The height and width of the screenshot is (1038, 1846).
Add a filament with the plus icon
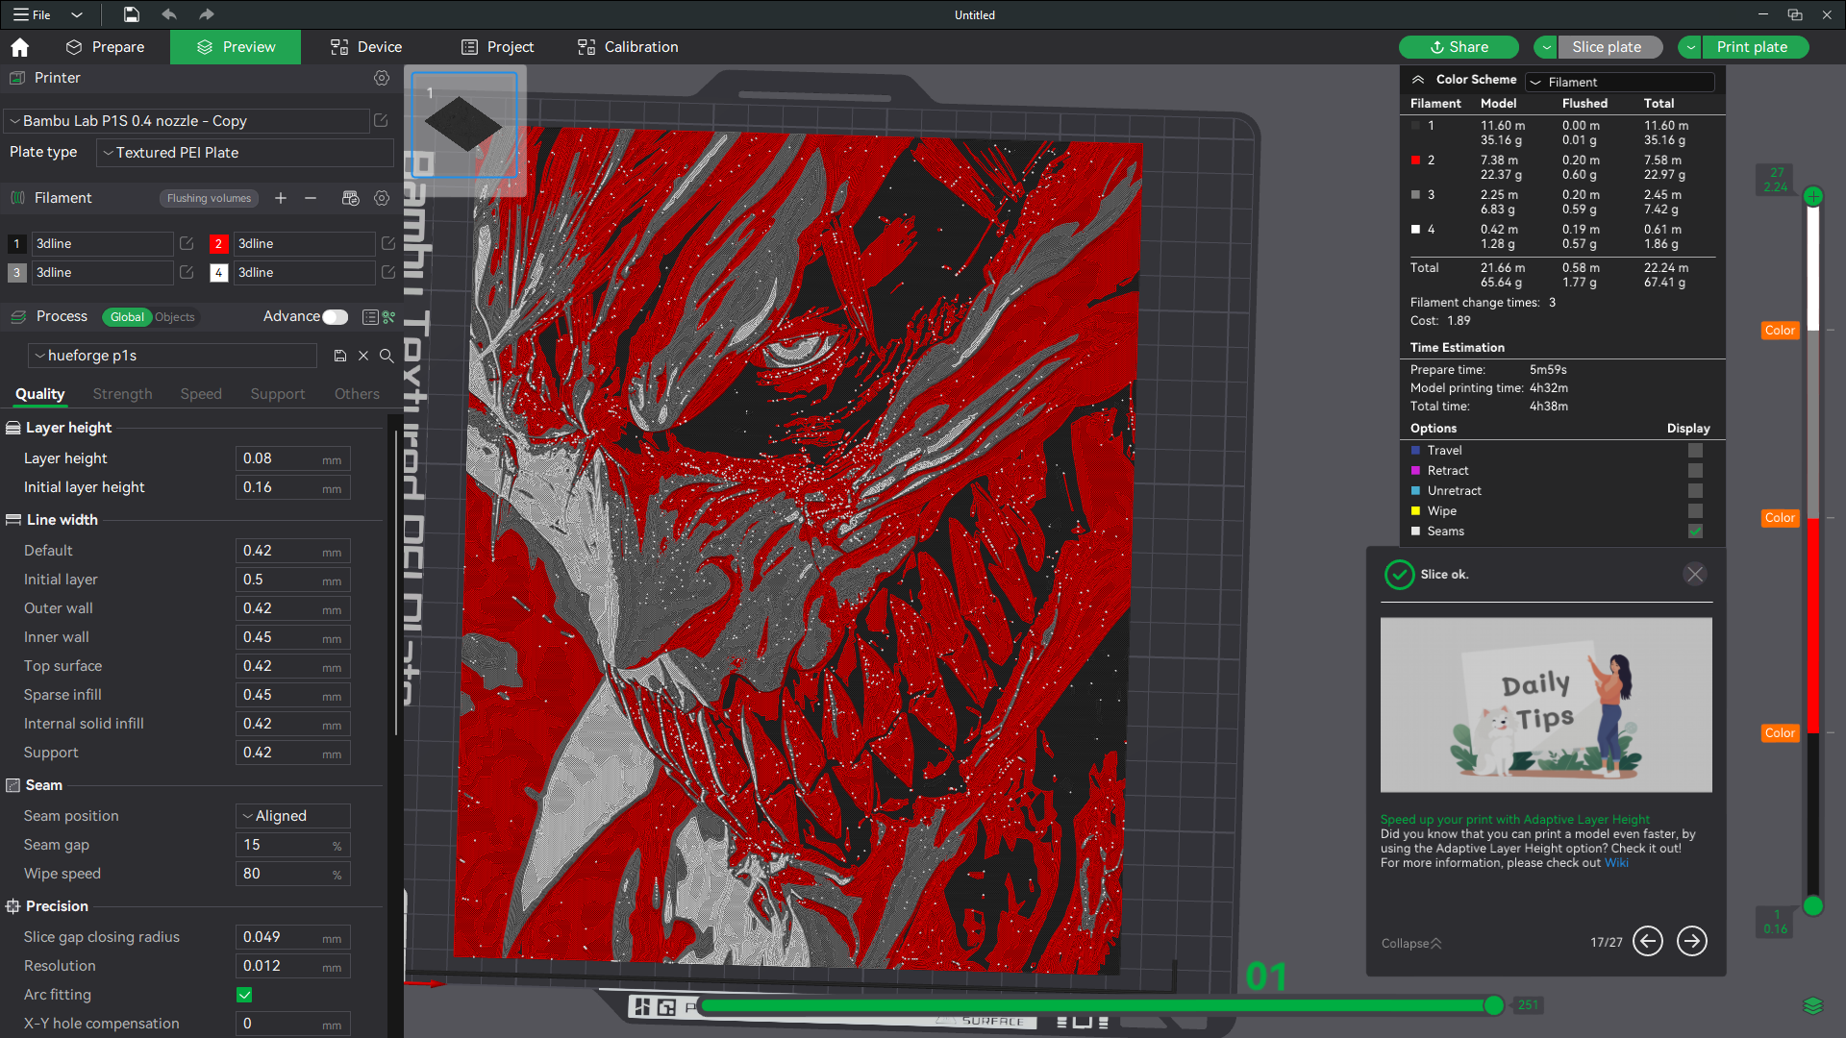[x=281, y=198]
